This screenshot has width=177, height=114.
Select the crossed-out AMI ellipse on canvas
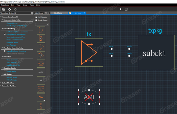pyautogui.click(x=89, y=97)
